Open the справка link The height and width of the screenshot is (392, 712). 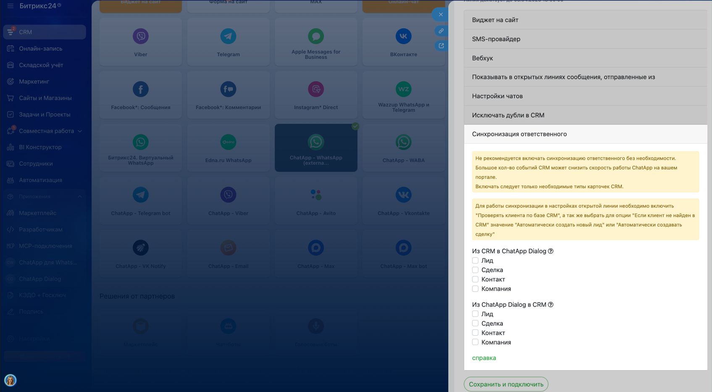(484, 358)
